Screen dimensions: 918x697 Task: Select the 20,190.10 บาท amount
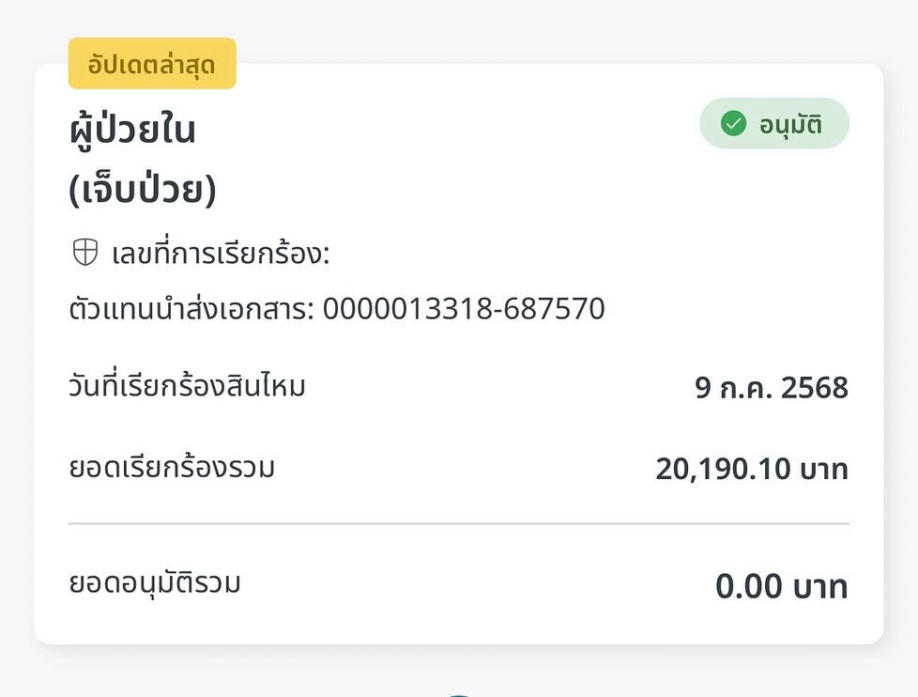752,469
